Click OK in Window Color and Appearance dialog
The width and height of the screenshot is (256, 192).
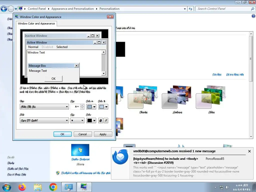click(x=62, y=134)
